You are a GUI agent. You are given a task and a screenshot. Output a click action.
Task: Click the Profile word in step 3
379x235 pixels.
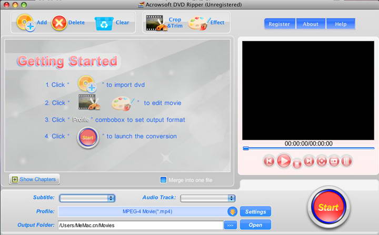pos(81,120)
